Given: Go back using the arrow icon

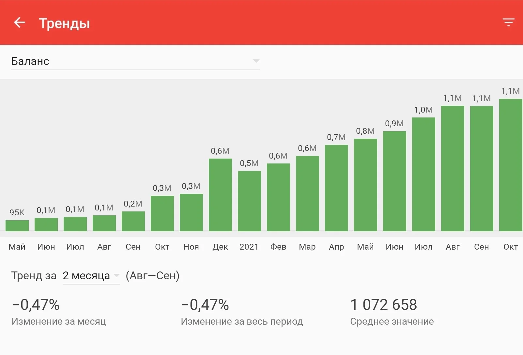Looking at the screenshot, I should click(19, 23).
